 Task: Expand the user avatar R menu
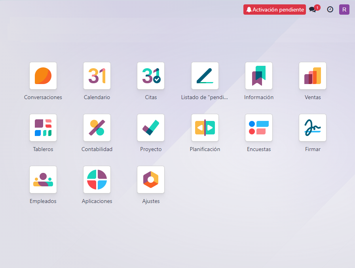pyautogui.click(x=344, y=10)
